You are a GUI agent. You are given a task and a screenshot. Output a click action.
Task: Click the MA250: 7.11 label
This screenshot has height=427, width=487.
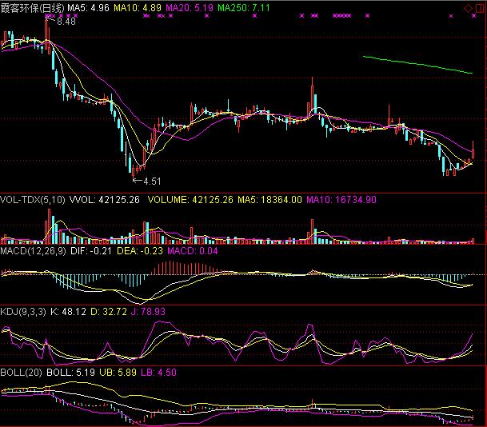[x=244, y=8]
